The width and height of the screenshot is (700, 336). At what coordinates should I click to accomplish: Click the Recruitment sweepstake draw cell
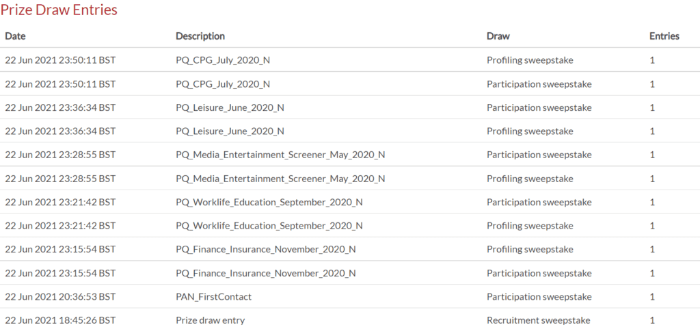pyautogui.click(x=539, y=320)
